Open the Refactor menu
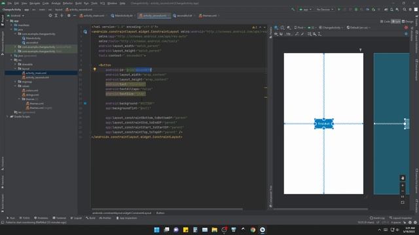This screenshot has height=235, width=419. [x=67, y=3]
